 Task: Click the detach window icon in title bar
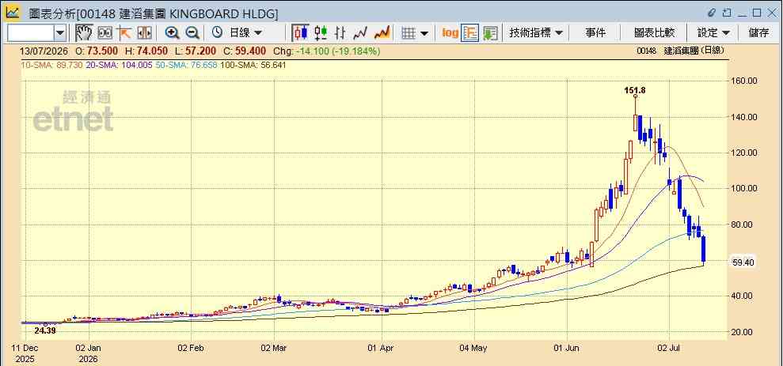727,13
